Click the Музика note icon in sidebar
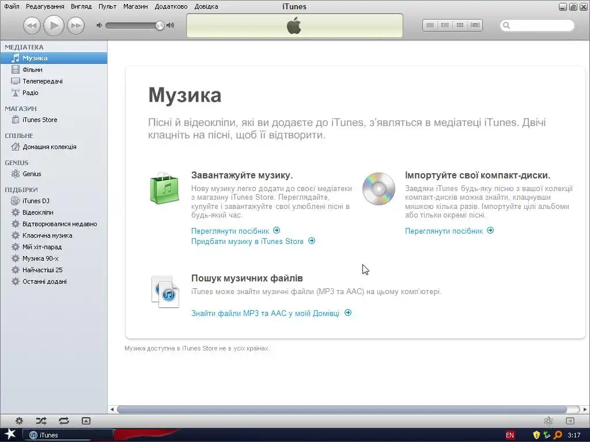 [x=16, y=58]
